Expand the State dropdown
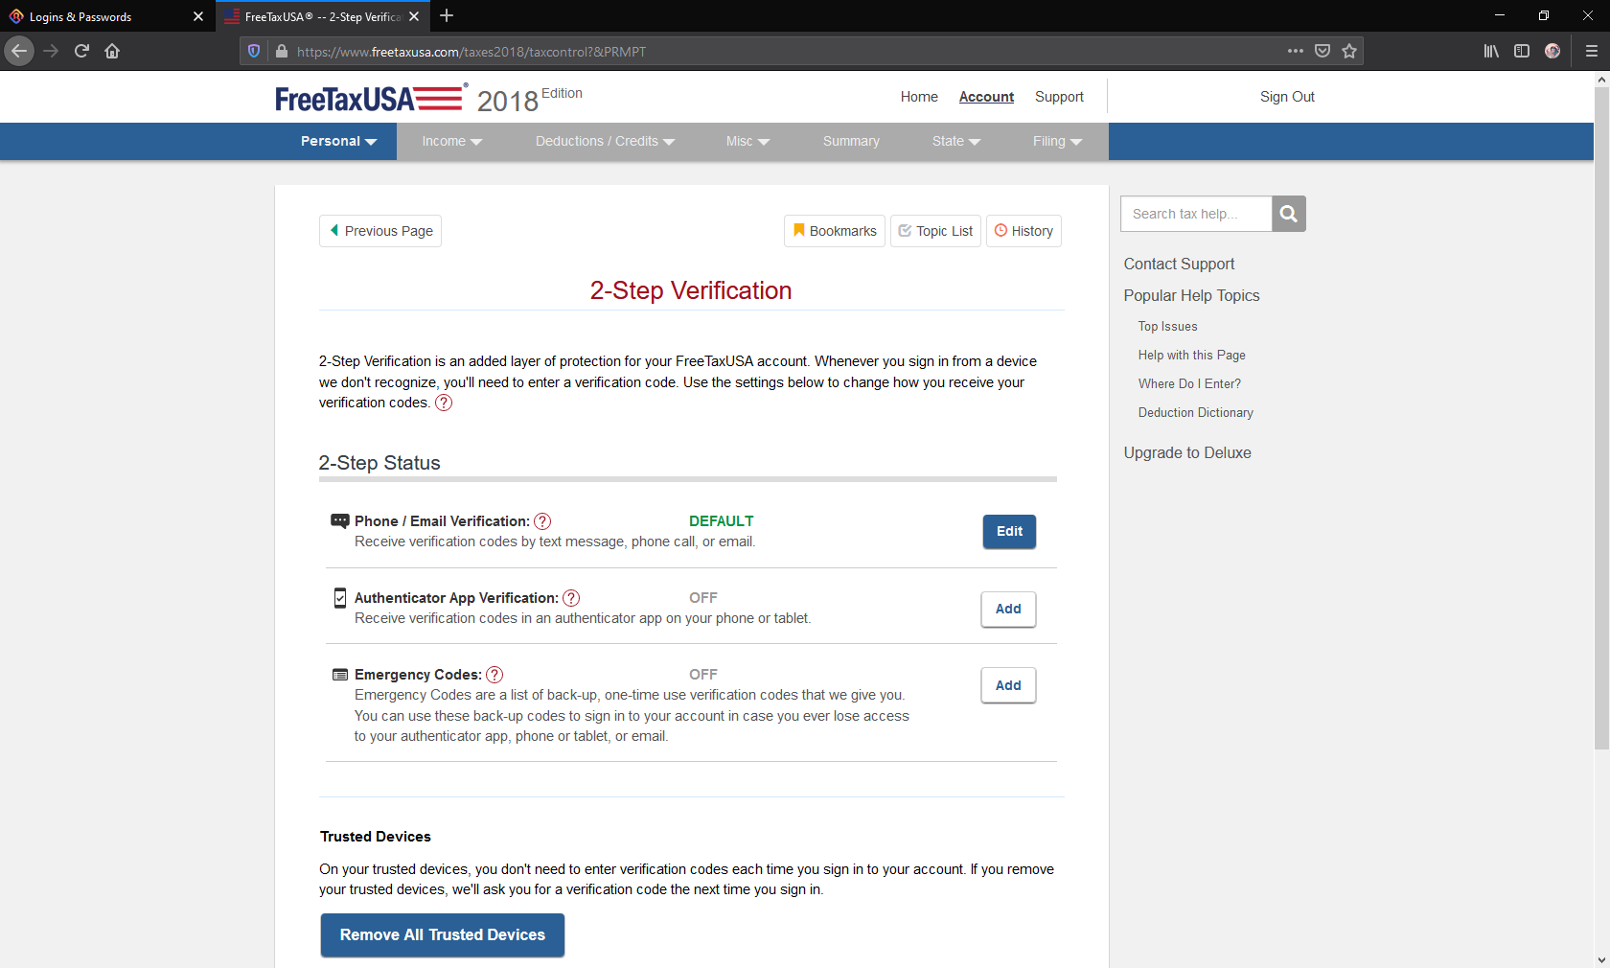The height and width of the screenshot is (968, 1610). pyautogui.click(x=955, y=141)
